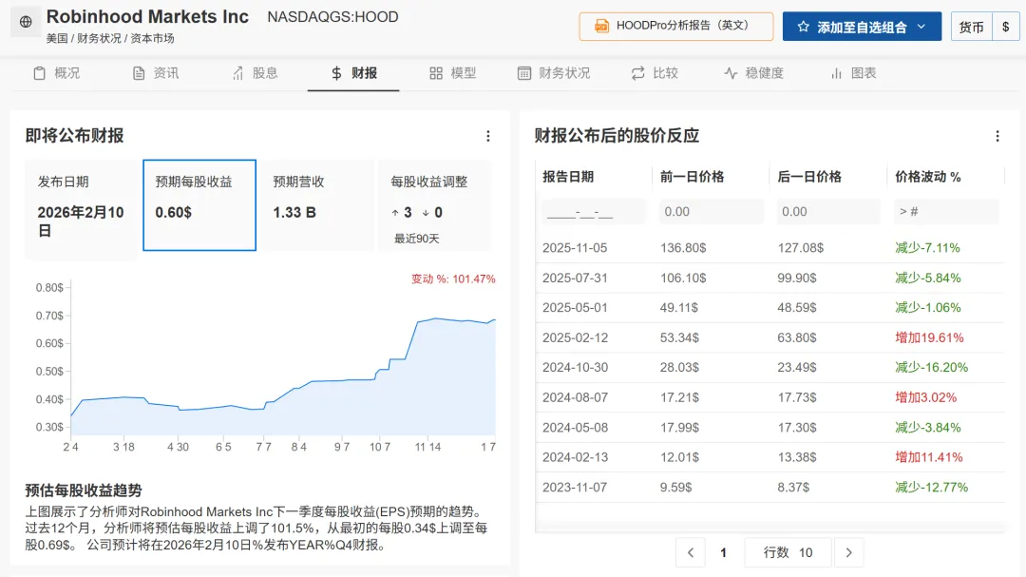Go to next page of table
Image resolution: width=1026 pixels, height=577 pixels.
(x=848, y=553)
